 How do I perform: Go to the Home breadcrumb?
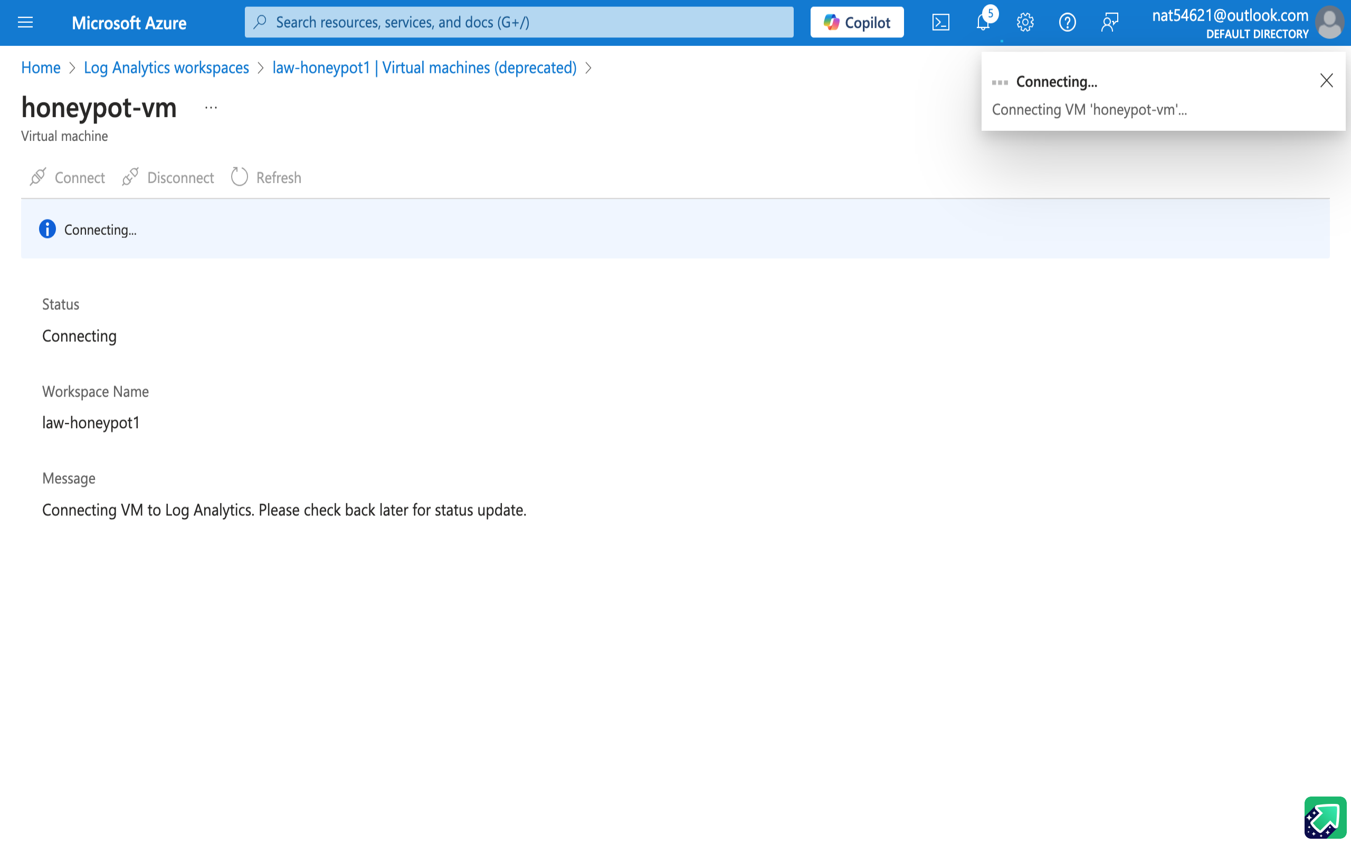point(41,68)
